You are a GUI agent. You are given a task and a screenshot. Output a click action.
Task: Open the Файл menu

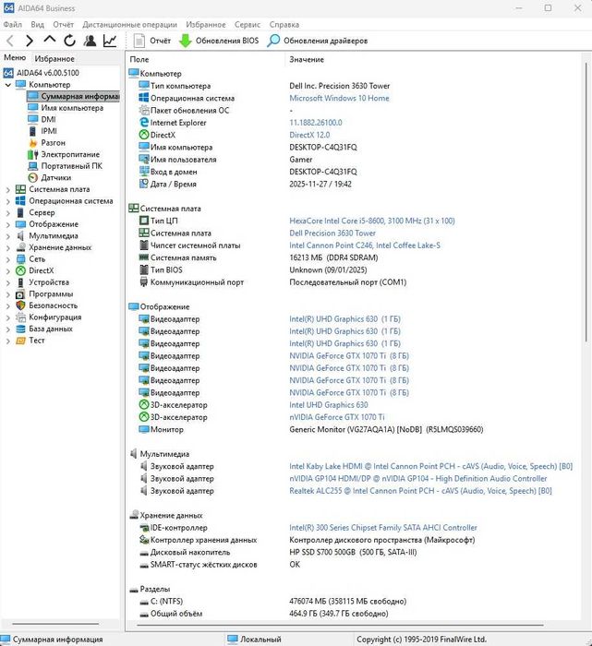click(12, 24)
